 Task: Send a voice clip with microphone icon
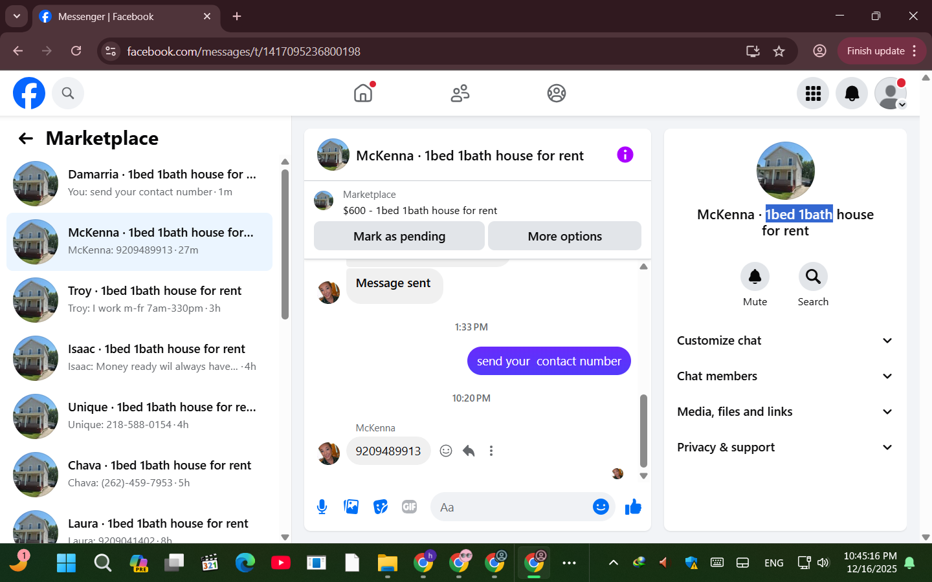point(322,507)
